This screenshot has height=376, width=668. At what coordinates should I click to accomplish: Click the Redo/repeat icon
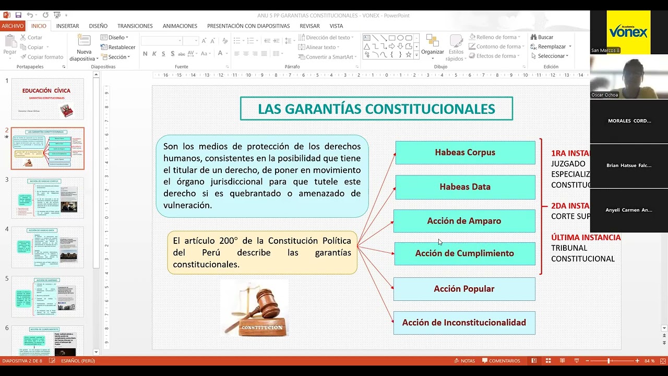coord(45,15)
